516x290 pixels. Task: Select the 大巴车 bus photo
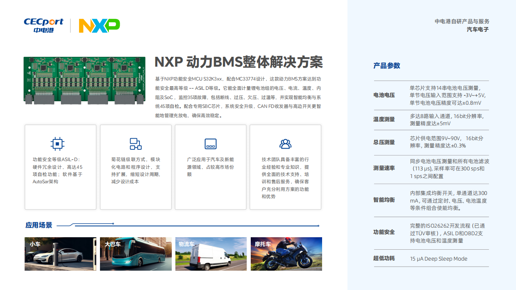pyautogui.click(x=136, y=254)
